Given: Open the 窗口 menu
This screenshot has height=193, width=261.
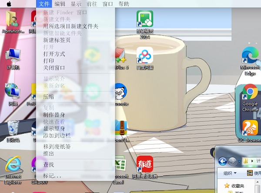Looking at the screenshot, I should pyautogui.click(x=108, y=3).
